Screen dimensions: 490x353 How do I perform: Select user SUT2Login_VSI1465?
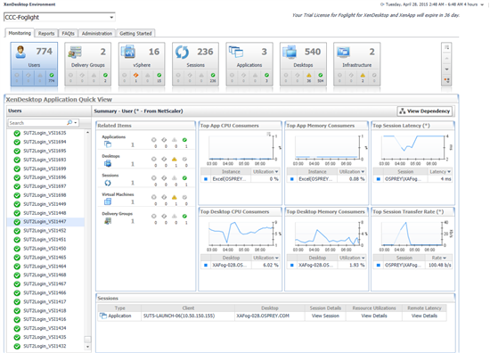45,258
